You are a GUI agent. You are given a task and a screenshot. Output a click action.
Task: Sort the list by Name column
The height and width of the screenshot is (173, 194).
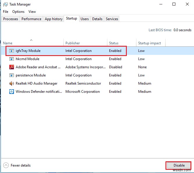click(x=8, y=43)
